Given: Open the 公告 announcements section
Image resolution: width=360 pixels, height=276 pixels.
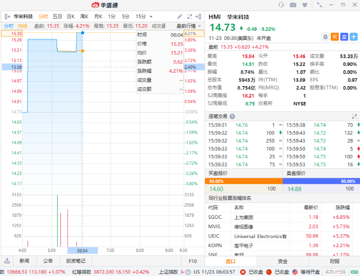Looking at the screenshot, I should pos(48,261).
